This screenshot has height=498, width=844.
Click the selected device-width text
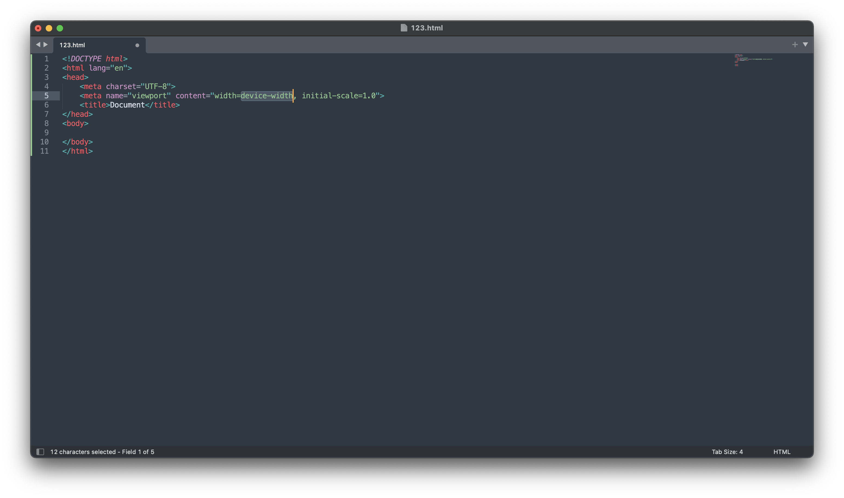tap(267, 96)
